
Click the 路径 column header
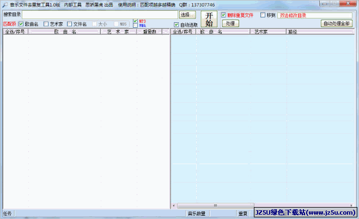320,32
